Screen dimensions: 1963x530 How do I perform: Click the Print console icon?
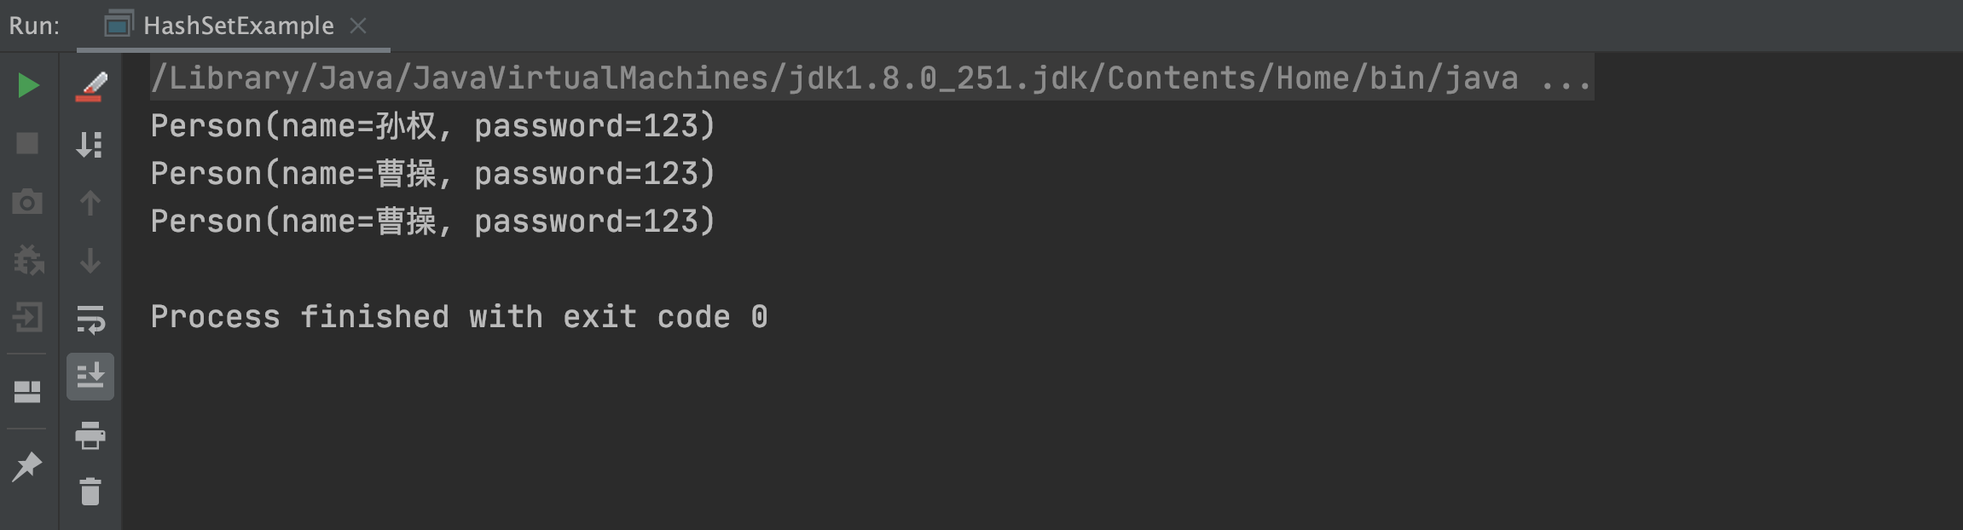(x=90, y=435)
